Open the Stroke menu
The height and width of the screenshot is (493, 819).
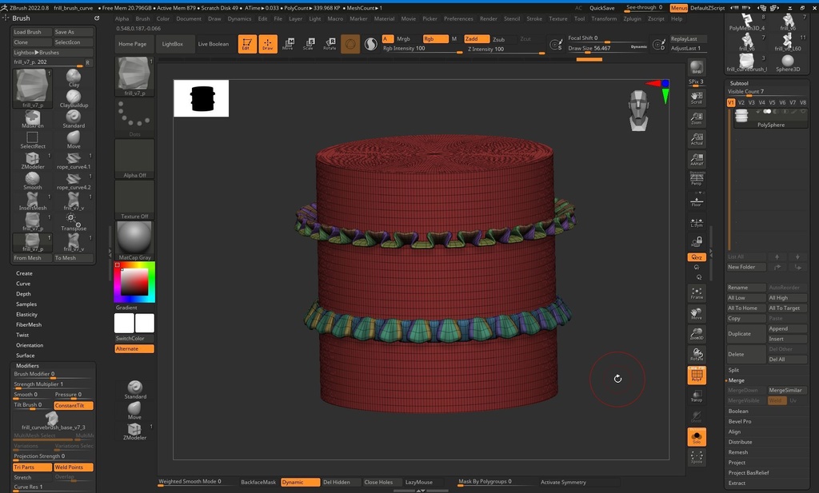[534, 18]
